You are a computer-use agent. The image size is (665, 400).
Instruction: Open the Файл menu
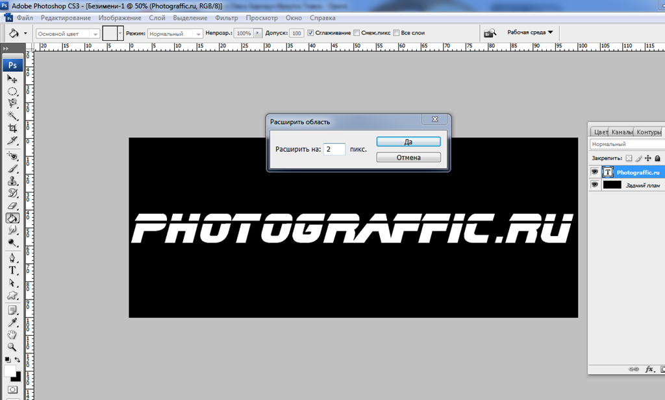[x=25, y=18]
